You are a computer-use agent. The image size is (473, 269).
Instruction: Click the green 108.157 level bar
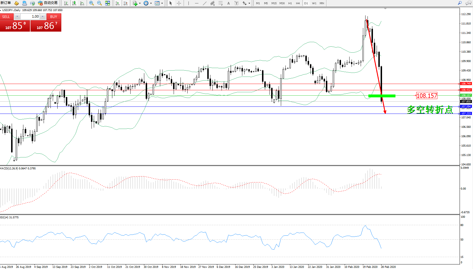[x=382, y=96]
